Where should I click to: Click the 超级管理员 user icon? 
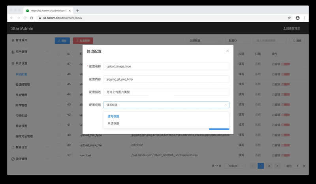pyautogui.click(x=284, y=28)
